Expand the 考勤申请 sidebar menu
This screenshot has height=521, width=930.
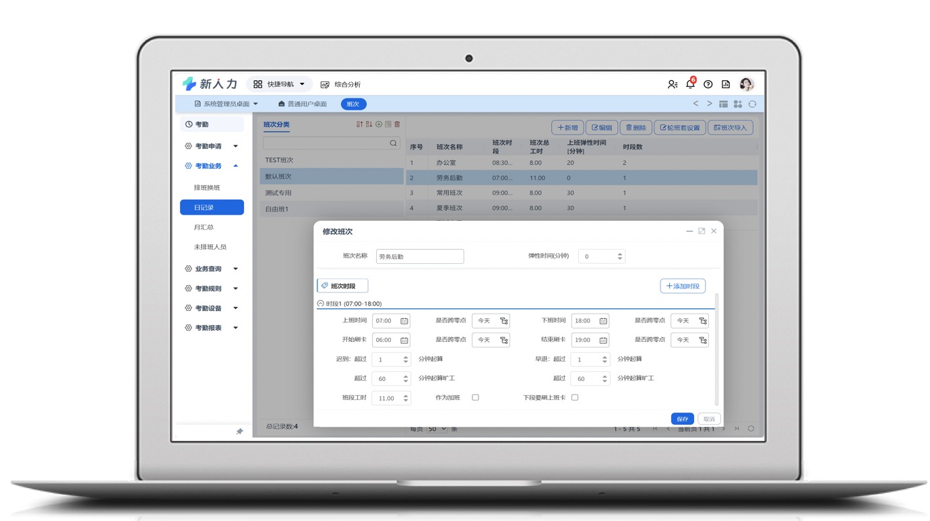point(212,146)
